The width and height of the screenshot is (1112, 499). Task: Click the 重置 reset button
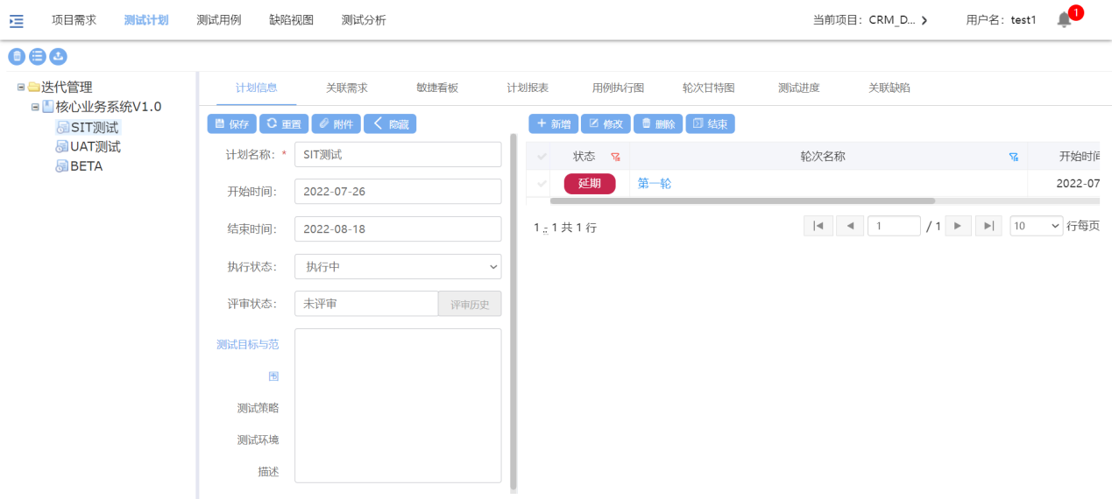[x=284, y=123]
